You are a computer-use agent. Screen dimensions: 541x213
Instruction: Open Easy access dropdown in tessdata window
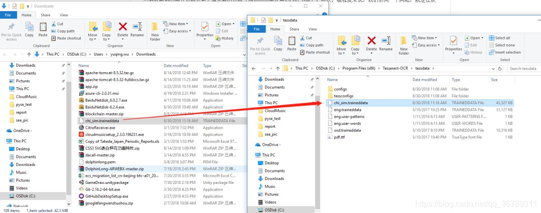(426, 45)
